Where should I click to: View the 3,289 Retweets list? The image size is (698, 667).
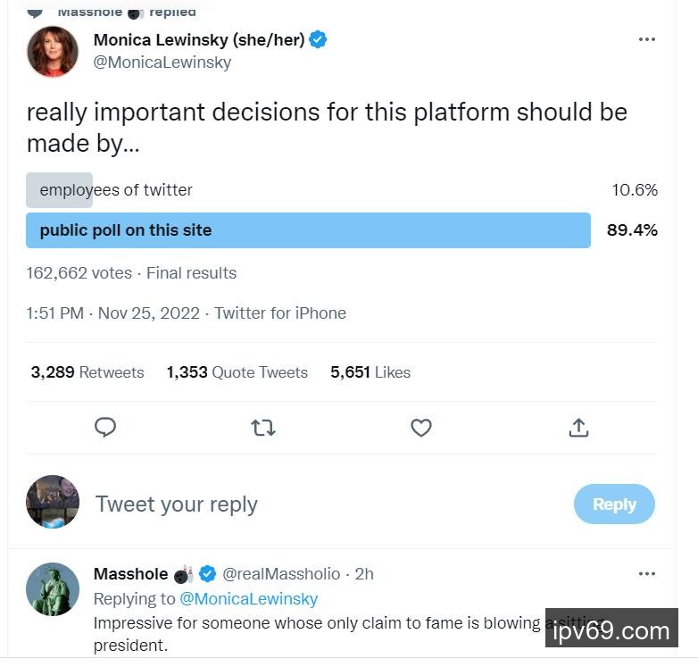click(x=87, y=372)
